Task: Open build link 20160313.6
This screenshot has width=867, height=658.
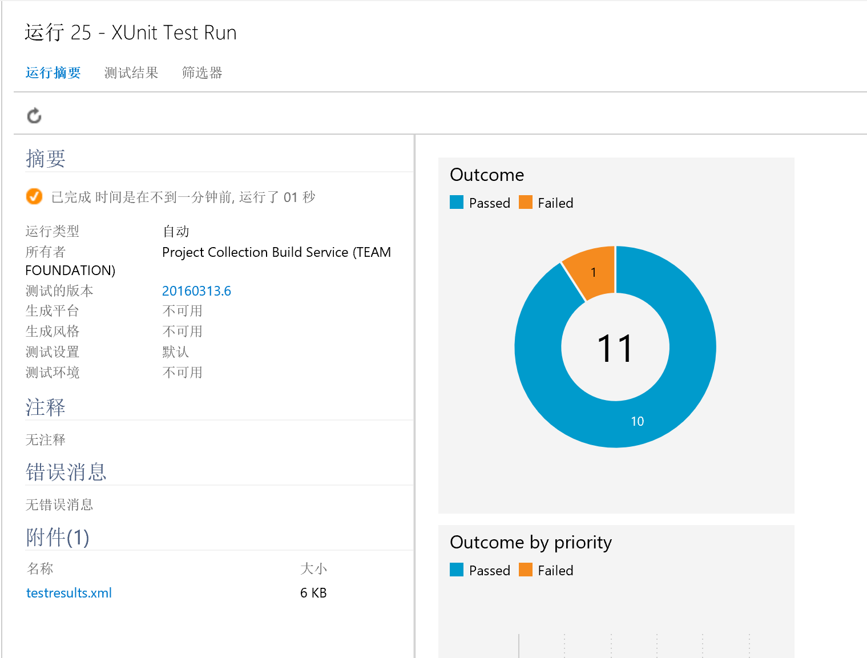Action: pos(196,291)
